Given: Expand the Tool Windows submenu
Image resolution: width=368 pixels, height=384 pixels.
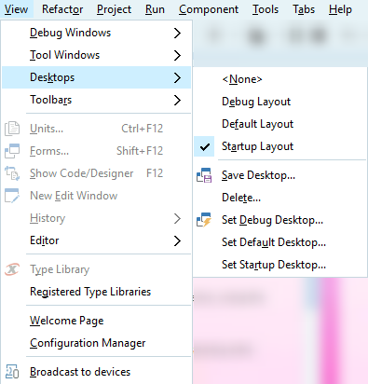Looking at the screenshot, I should point(96,55).
